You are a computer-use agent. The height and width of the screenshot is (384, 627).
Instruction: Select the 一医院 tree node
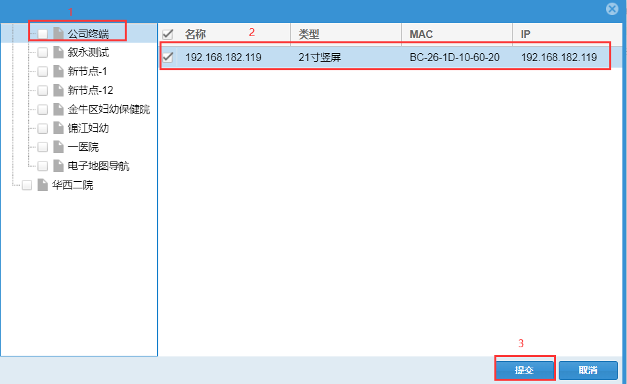coord(83,147)
